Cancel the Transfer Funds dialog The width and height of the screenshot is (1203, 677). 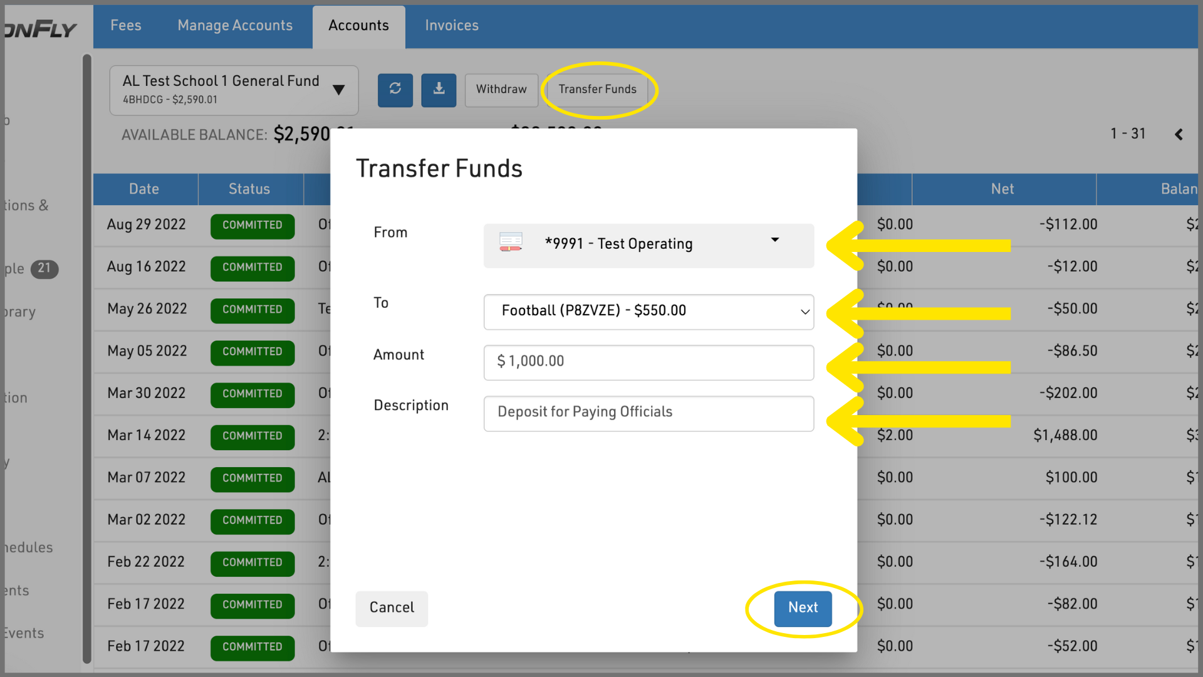tap(392, 607)
